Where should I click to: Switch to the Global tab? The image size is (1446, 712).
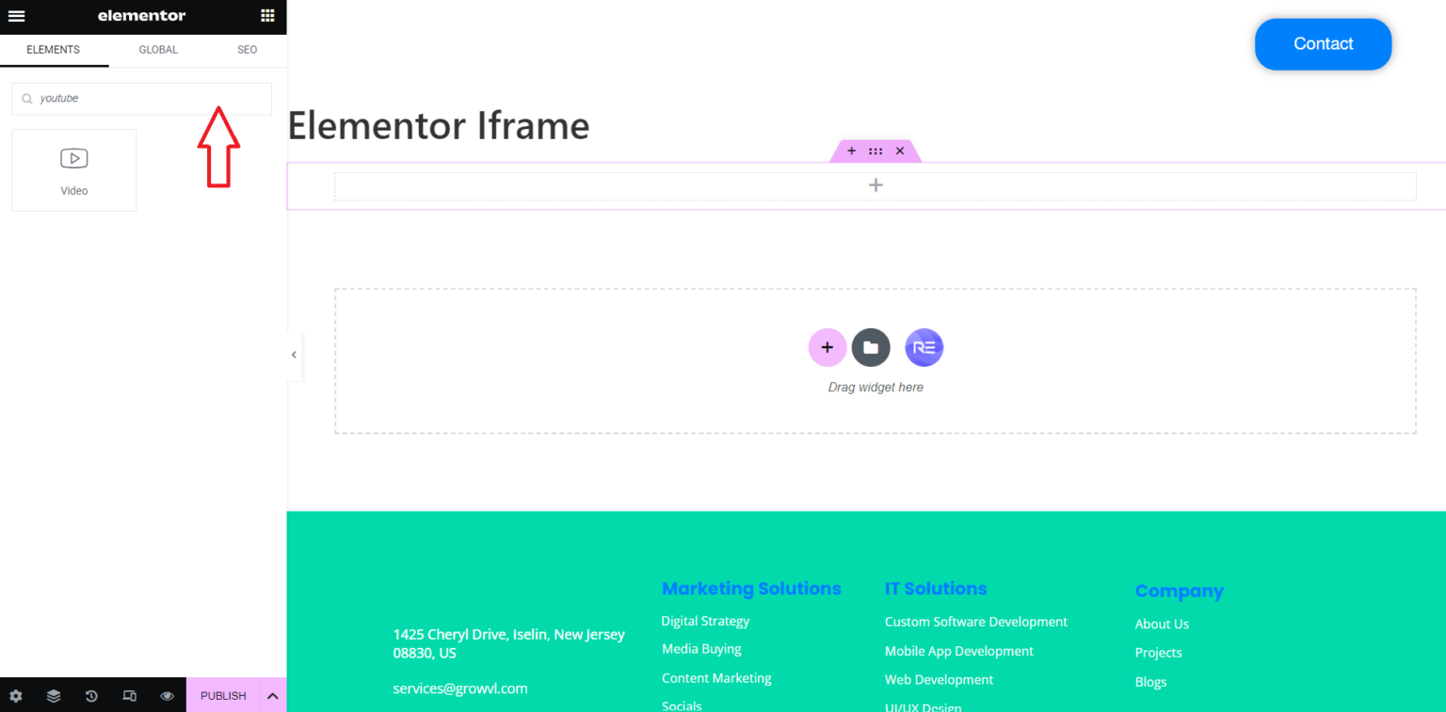click(x=158, y=50)
